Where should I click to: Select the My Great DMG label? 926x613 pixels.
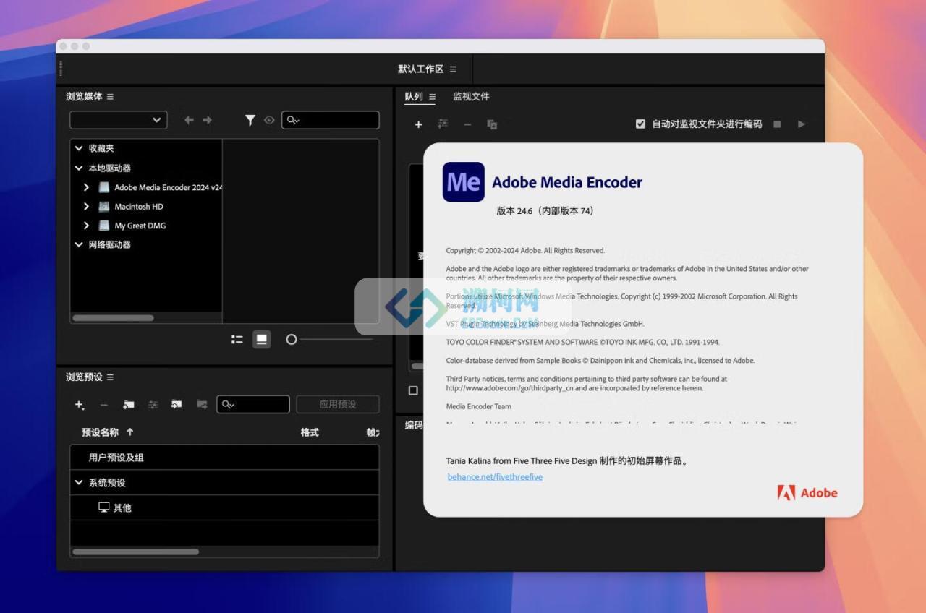click(x=140, y=226)
